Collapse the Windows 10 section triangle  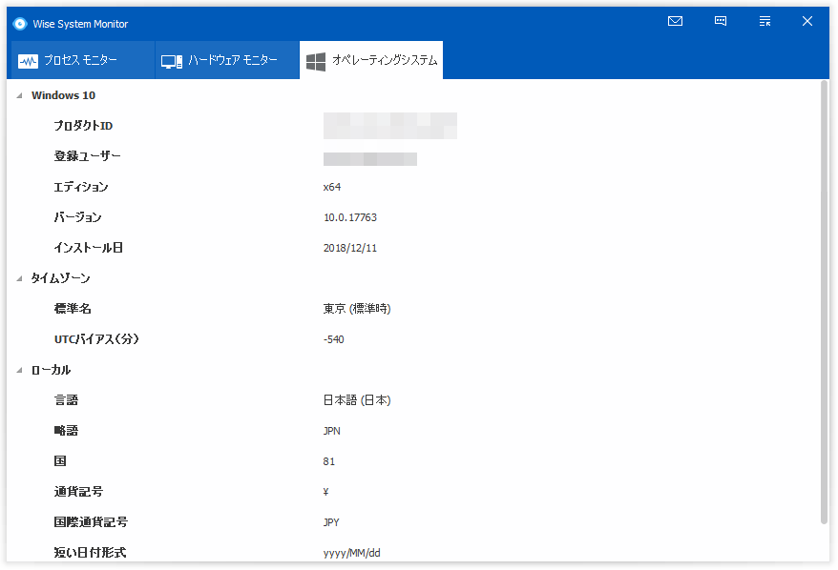click(x=20, y=95)
